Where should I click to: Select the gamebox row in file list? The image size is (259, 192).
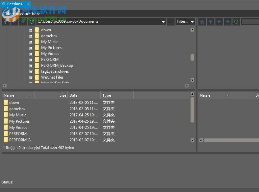(96, 109)
